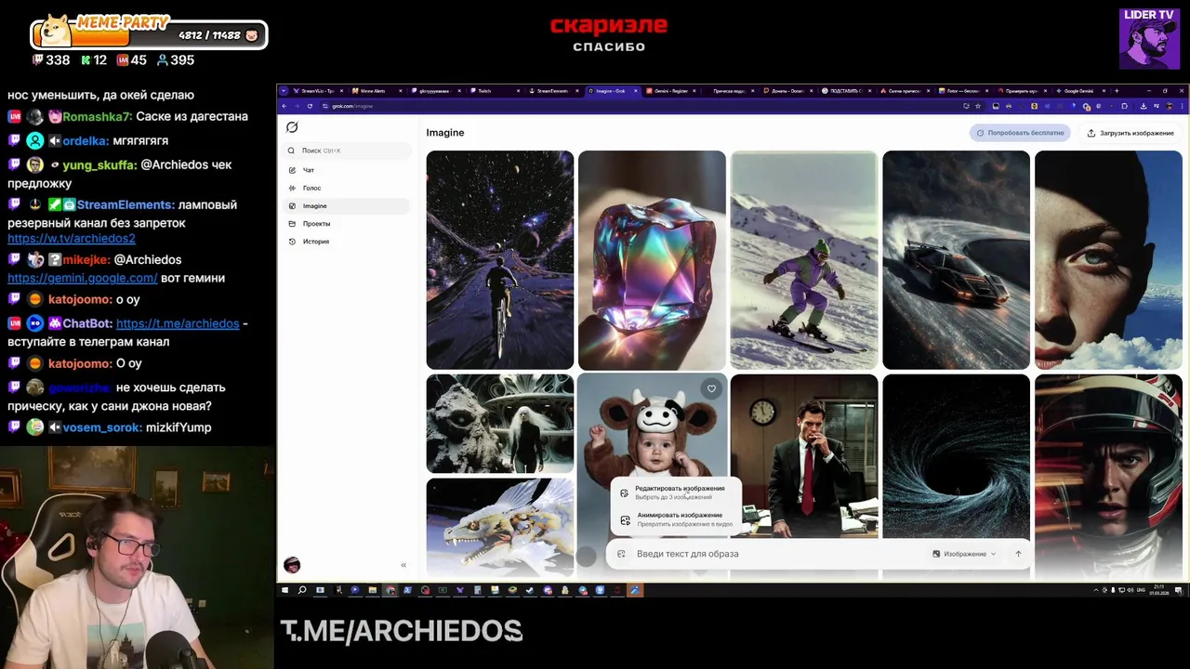Open the Windows Start menu
The height and width of the screenshot is (669, 1190).
pyautogui.click(x=285, y=590)
